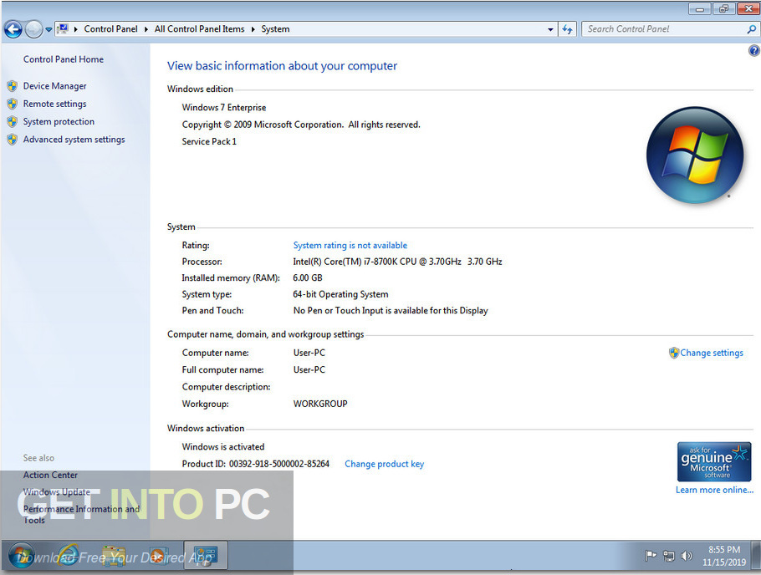Click the 6.00 GB installed memory value
This screenshot has width=761, height=575.
point(308,278)
